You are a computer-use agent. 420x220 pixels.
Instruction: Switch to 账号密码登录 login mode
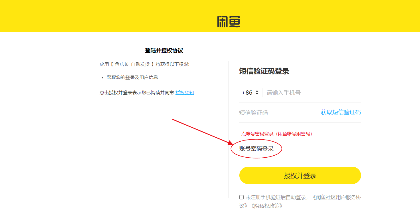[x=257, y=149]
